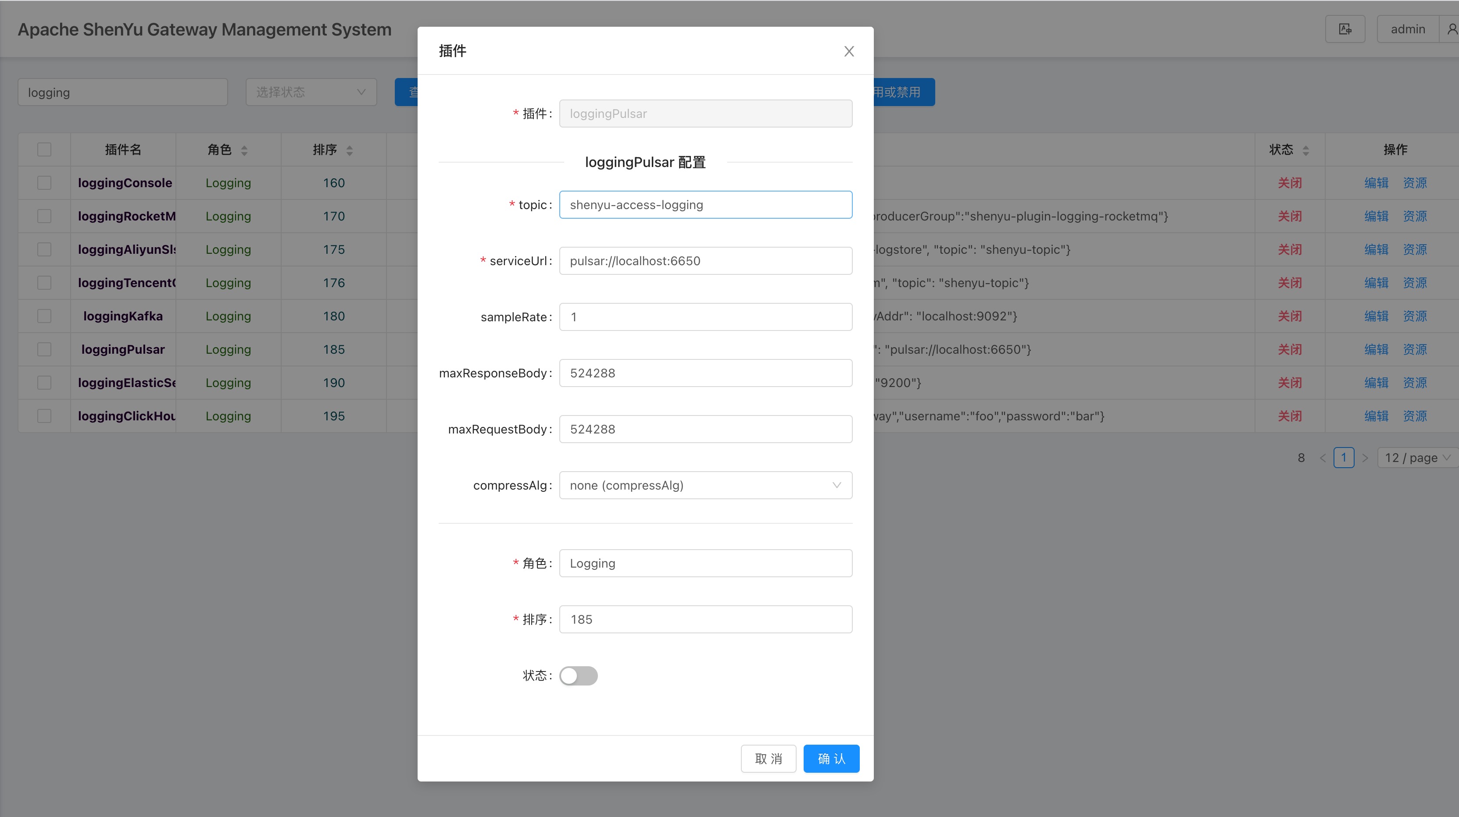The width and height of the screenshot is (1459, 817).
Task: Open the compressAlg dropdown
Action: tap(705, 486)
